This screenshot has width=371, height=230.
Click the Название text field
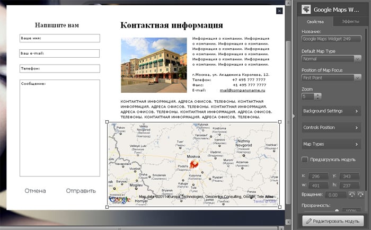coord(331,39)
